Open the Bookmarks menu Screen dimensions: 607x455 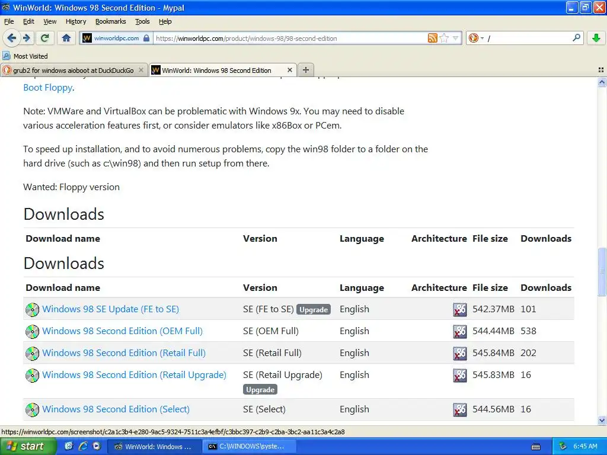point(111,21)
